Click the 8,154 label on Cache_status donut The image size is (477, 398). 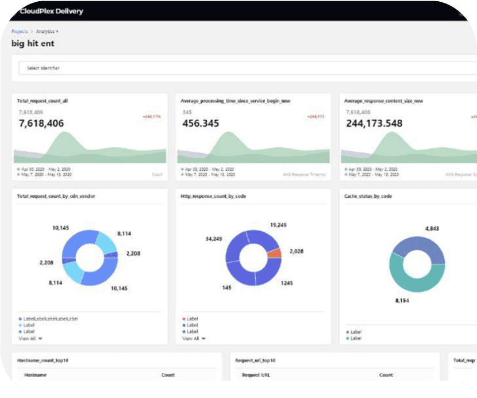coord(402,301)
